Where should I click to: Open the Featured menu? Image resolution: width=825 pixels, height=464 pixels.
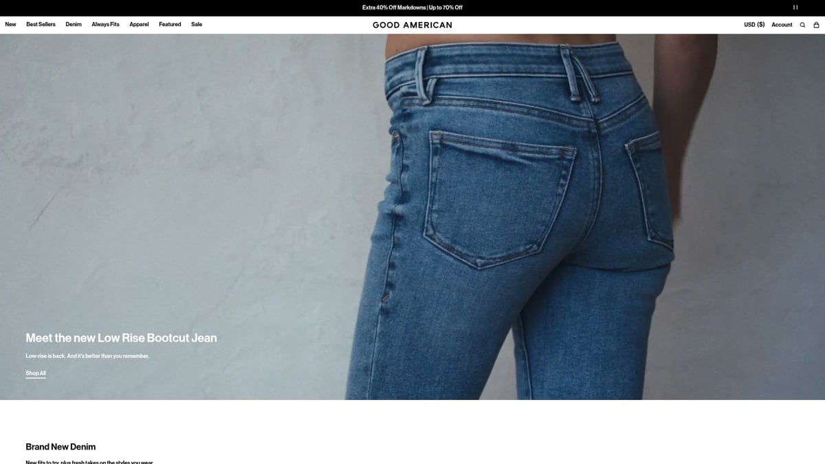coord(170,25)
